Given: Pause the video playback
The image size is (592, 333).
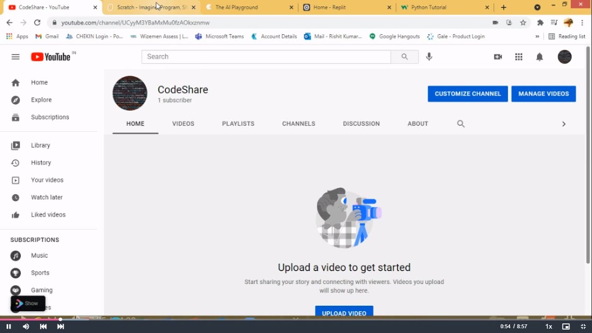Looking at the screenshot, I should [x=8, y=327].
